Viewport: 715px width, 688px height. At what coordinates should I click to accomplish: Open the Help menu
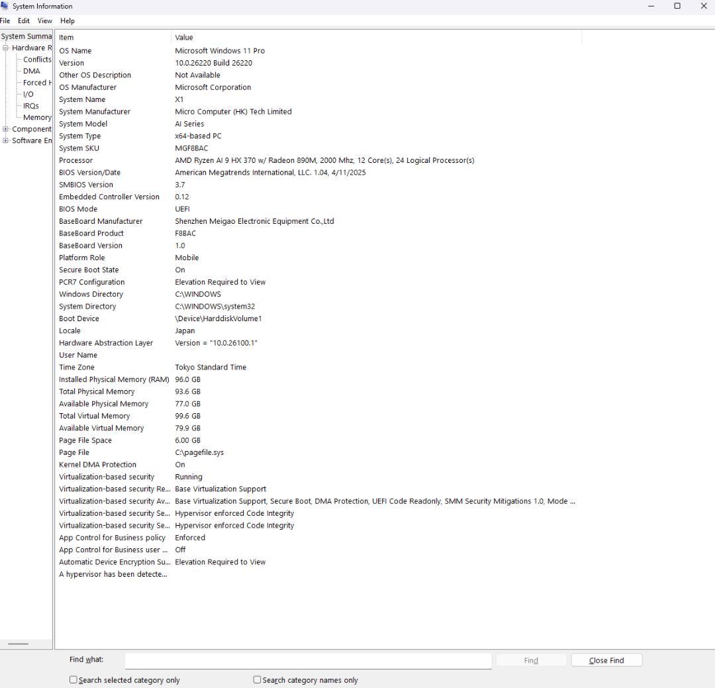[x=68, y=21]
